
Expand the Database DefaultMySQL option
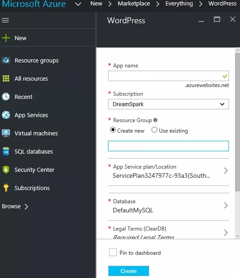pos(168,206)
